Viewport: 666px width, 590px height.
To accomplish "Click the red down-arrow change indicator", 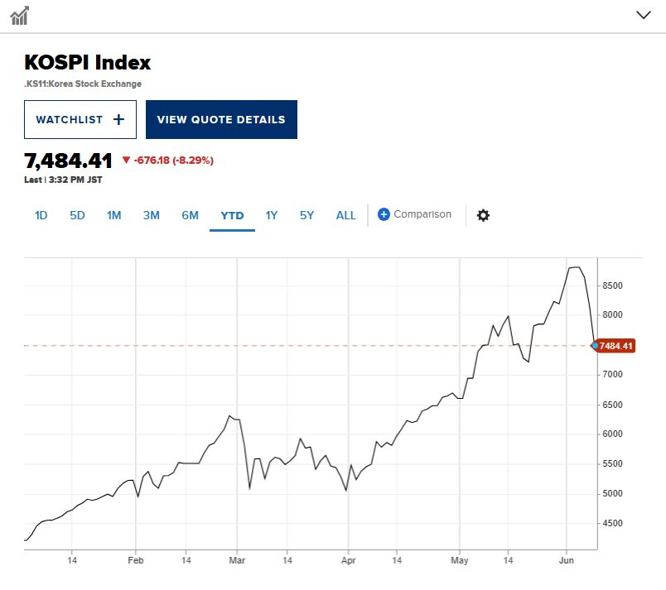I will point(126,160).
